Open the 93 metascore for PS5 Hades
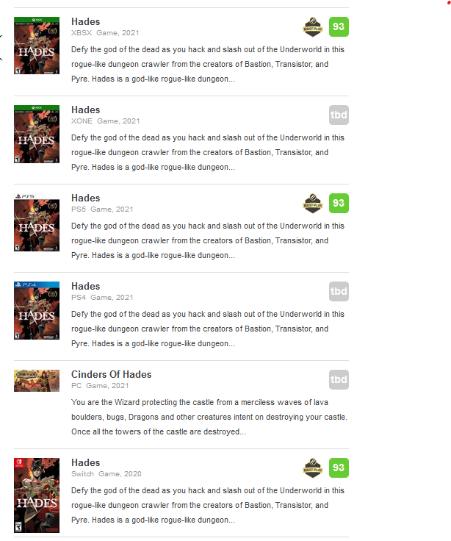The image size is (451, 541). [339, 203]
